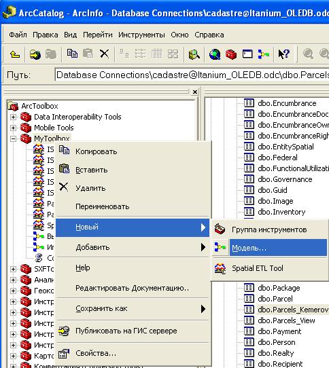Image resolution: width=329 pixels, height=368 pixels.
Task: Toggle the ArcToolbox window toolbar icon
Action: 231,54
